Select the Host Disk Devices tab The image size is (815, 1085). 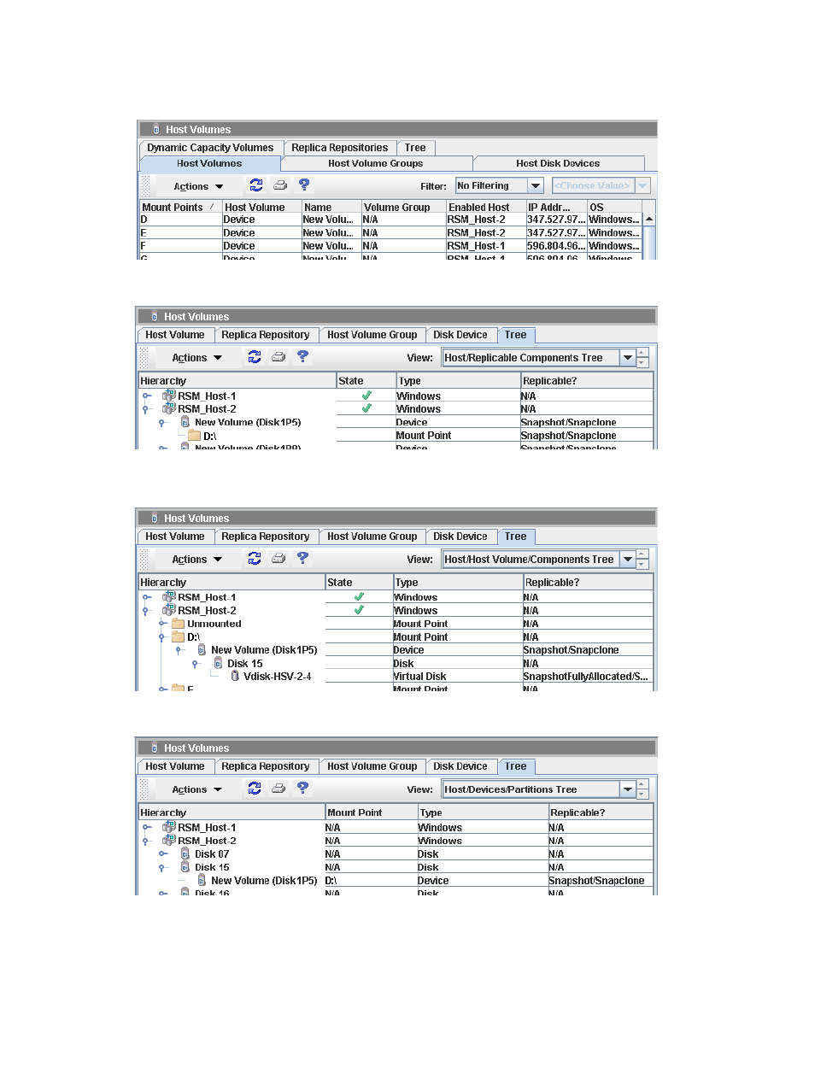tap(558, 163)
